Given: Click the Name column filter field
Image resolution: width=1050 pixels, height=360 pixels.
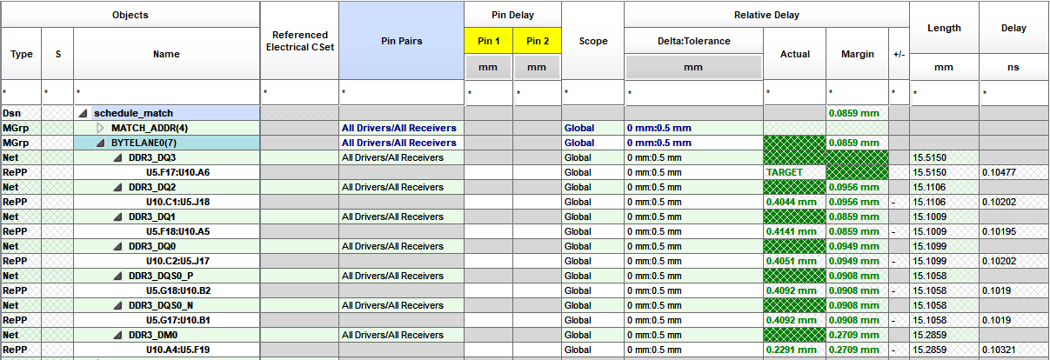Looking at the screenshot, I should click(166, 93).
